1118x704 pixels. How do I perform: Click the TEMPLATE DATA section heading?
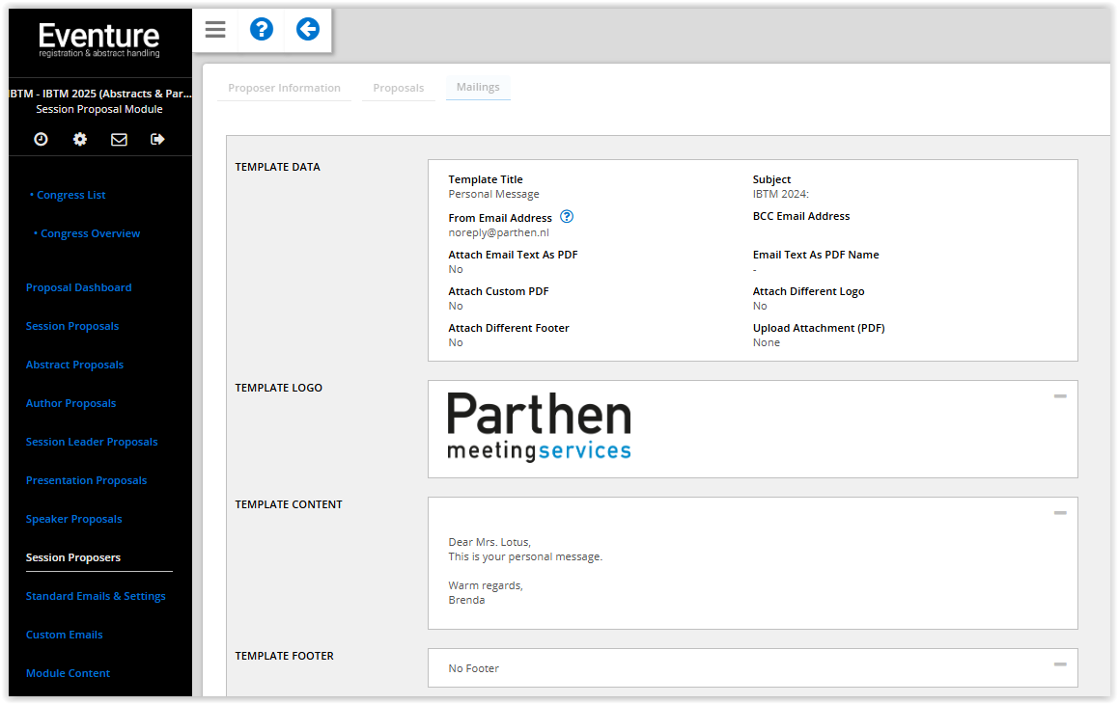(278, 167)
